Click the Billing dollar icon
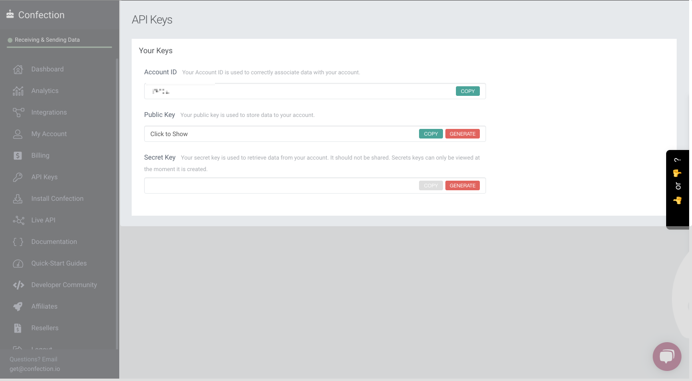The width and height of the screenshot is (692, 381). pos(18,156)
